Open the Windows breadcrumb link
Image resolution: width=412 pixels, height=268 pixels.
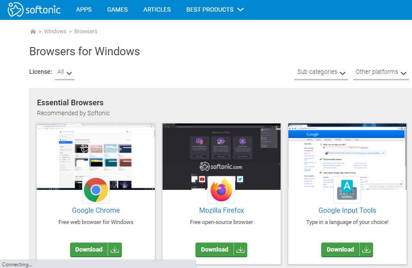coord(55,31)
